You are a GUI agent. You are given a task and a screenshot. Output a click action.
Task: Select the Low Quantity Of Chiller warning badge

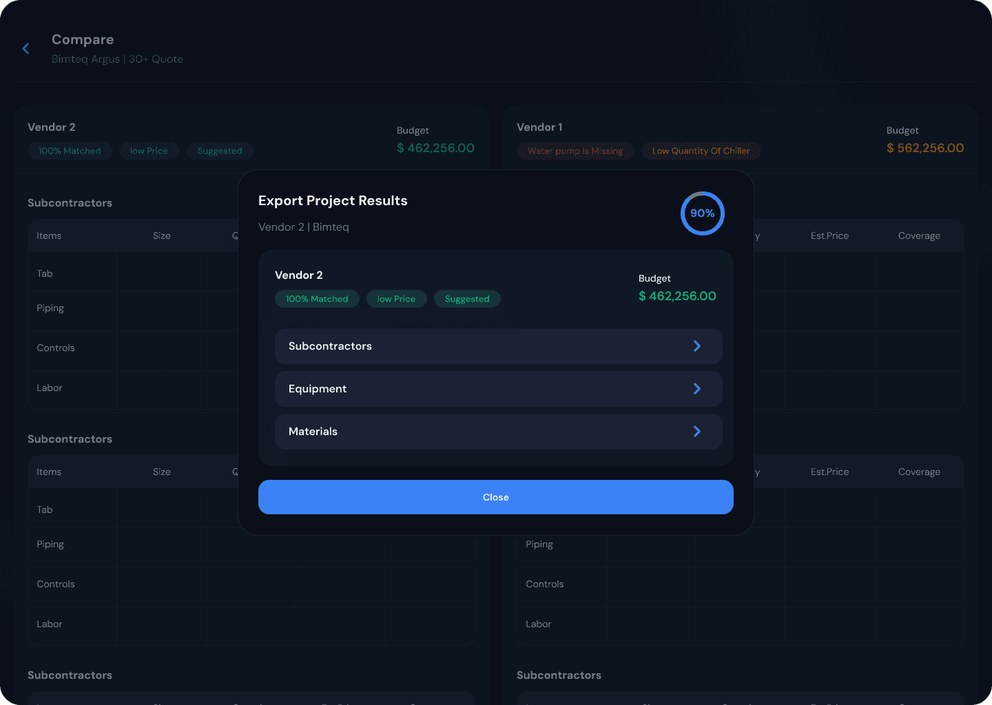701,151
